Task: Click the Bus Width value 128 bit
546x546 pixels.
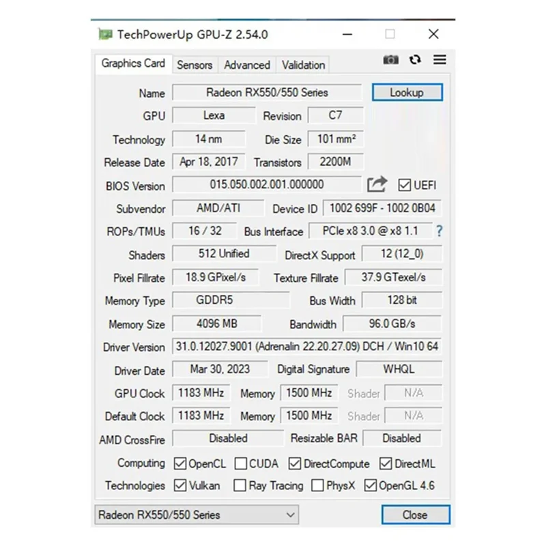Action: pyautogui.click(x=402, y=300)
